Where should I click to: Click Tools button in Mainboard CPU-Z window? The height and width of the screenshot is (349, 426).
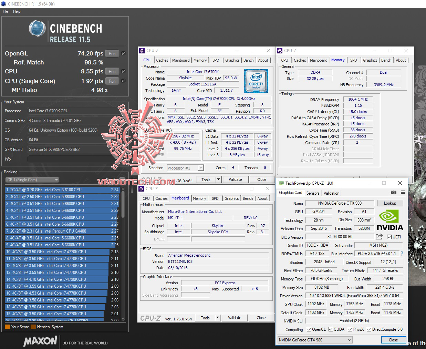[205, 318]
